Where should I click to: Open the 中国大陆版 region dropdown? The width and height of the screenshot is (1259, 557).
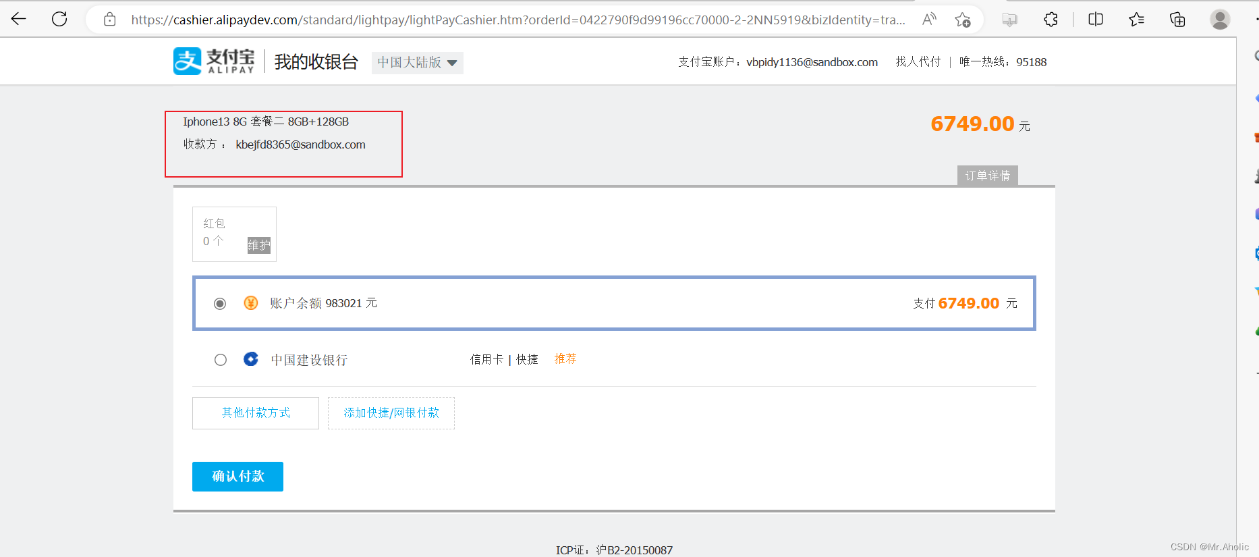tap(417, 63)
